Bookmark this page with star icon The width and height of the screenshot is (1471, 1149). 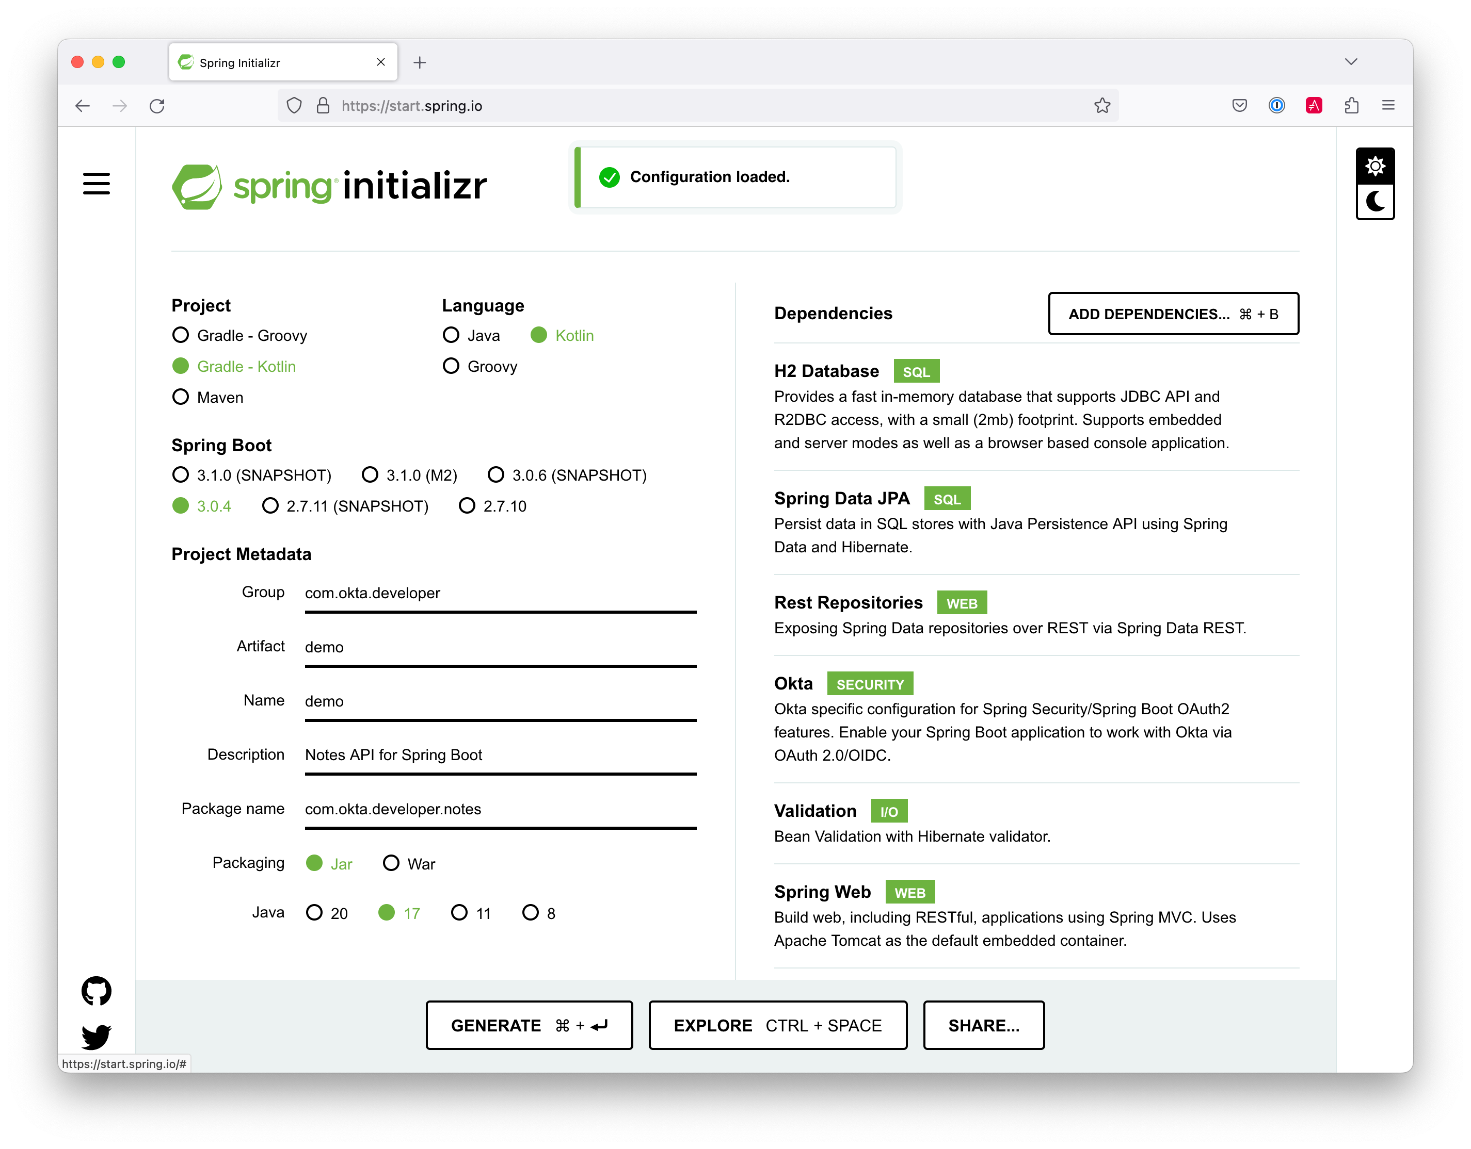click(1102, 106)
